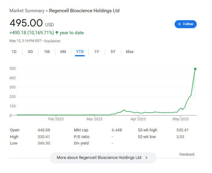Select the 1D time range tab

tap(14, 52)
